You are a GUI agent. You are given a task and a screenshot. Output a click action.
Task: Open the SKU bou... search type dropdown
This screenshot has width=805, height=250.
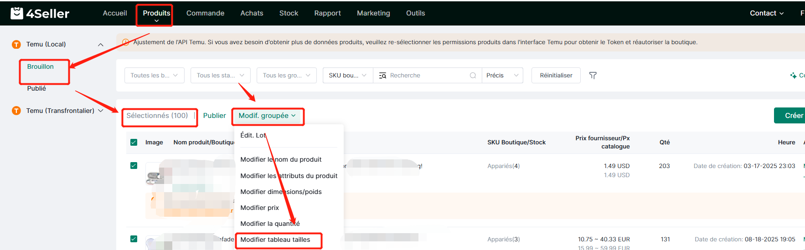348,76
